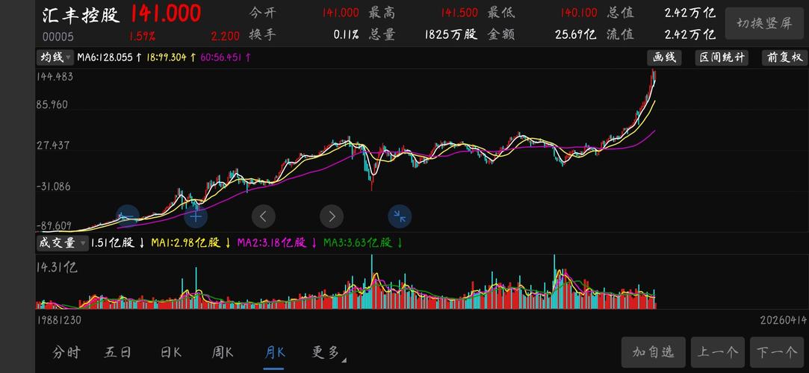Tap the stock name 汇丰控股
The height and width of the screenshot is (373, 809).
pos(81,14)
